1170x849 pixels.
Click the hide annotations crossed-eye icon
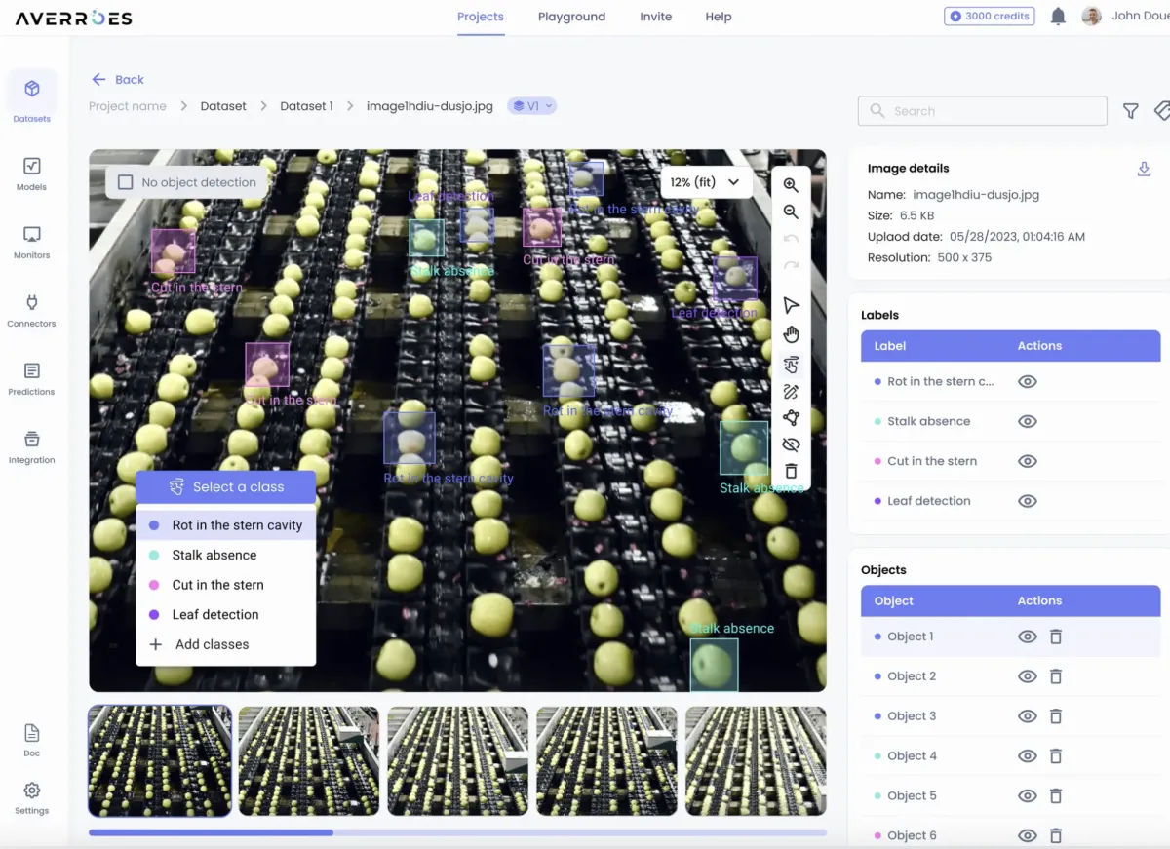point(791,444)
